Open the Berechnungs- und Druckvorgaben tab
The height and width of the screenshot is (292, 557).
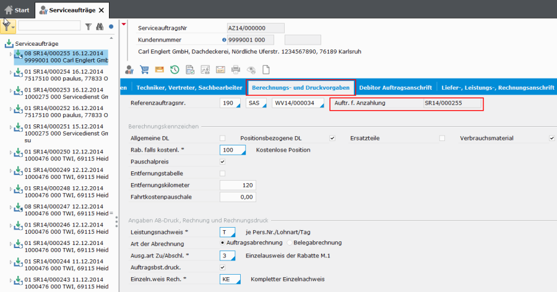pyautogui.click(x=301, y=87)
